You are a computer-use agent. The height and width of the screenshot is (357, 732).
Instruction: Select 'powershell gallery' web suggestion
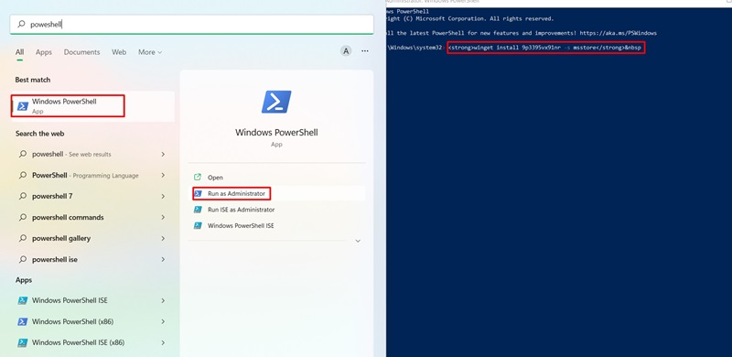[x=92, y=238]
